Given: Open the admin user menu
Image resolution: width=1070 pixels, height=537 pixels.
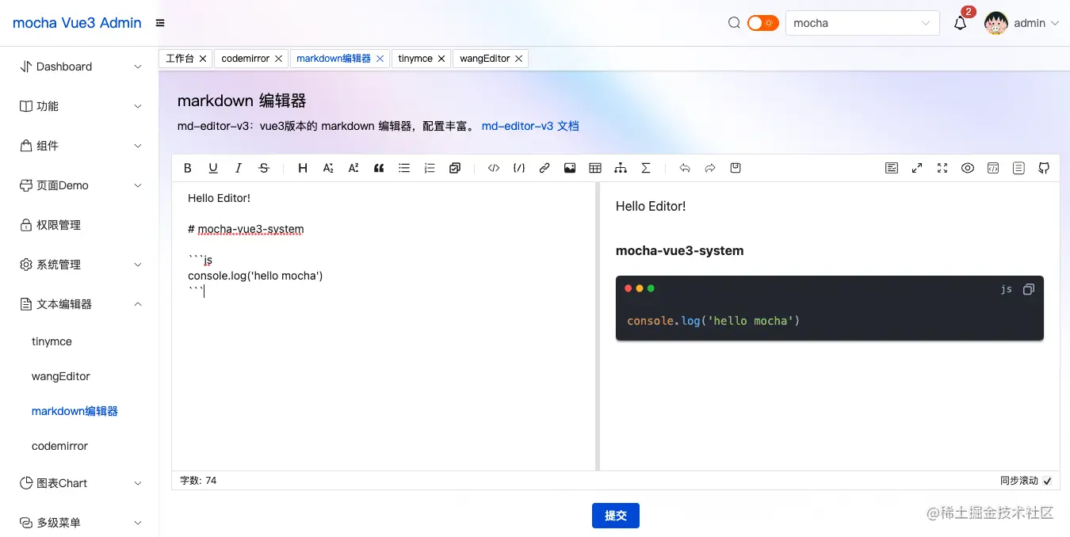Looking at the screenshot, I should click(x=1037, y=23).
